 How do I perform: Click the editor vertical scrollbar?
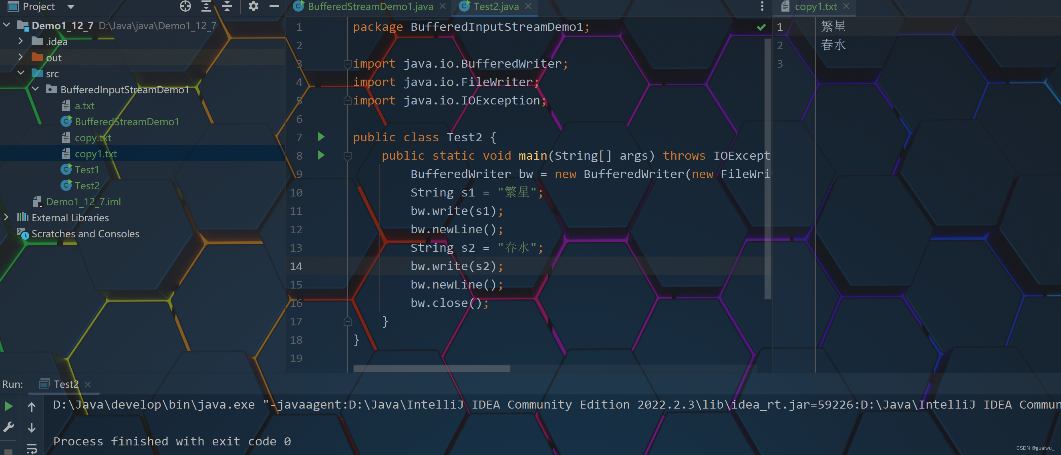tap(767, 168)
